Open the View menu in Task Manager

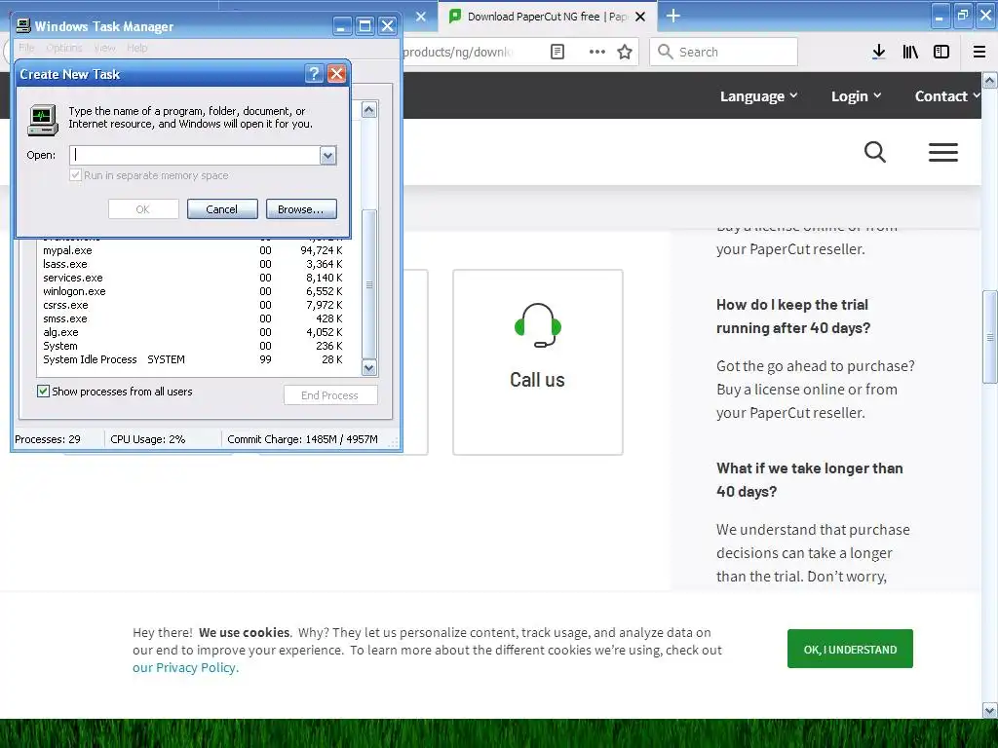tap(104, 48)
